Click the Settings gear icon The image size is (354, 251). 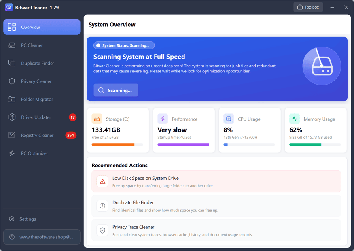tap(12, 219)
